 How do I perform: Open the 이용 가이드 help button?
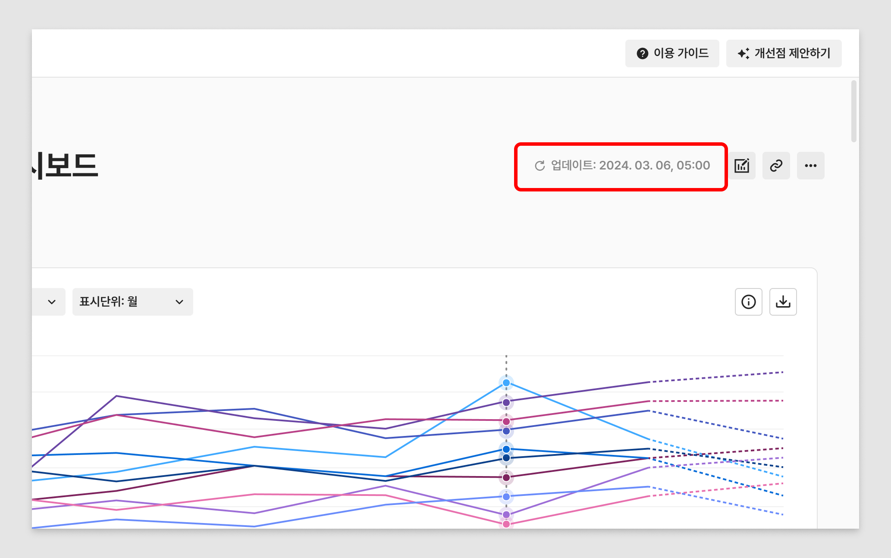point(672,53)
